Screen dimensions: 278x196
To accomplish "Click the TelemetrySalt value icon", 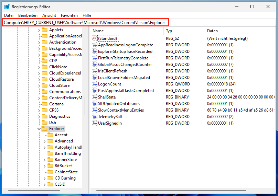I will pos(95,117).
